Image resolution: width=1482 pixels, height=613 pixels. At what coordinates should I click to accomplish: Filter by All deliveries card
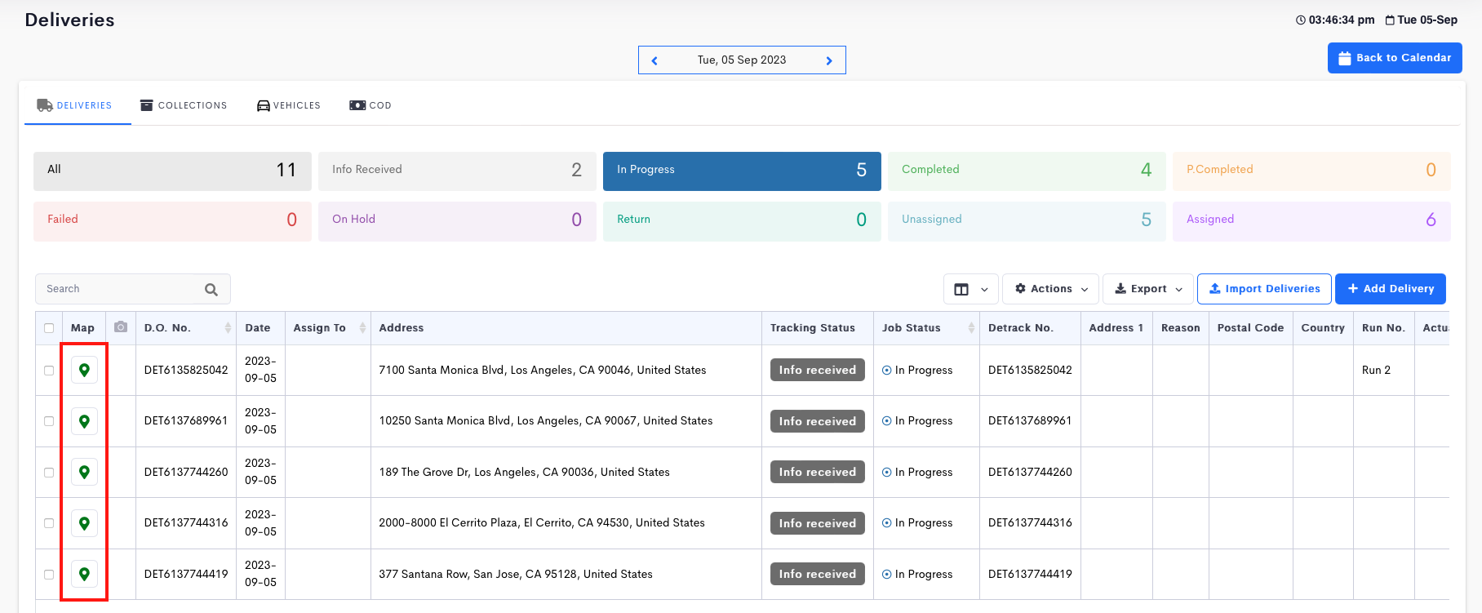pos(172,171)
